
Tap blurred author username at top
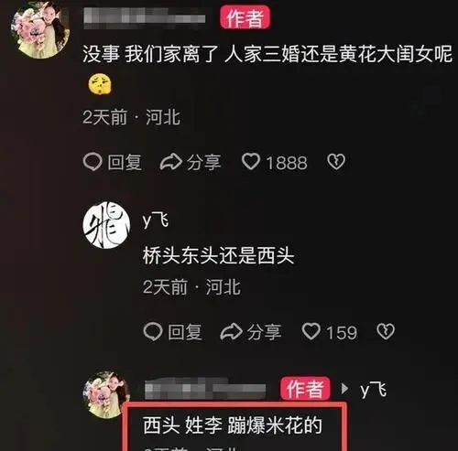click(144, 17)
